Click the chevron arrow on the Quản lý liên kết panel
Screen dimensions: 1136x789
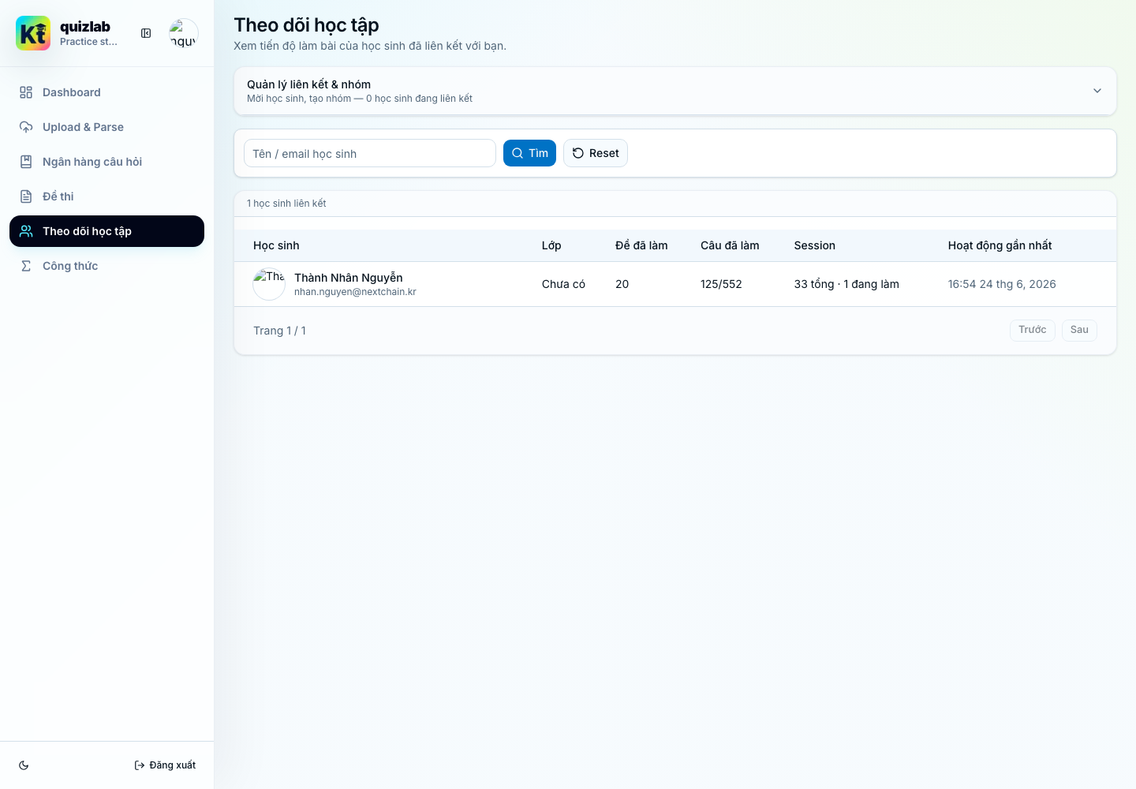pyautogui.click(x=1097, y=91)
